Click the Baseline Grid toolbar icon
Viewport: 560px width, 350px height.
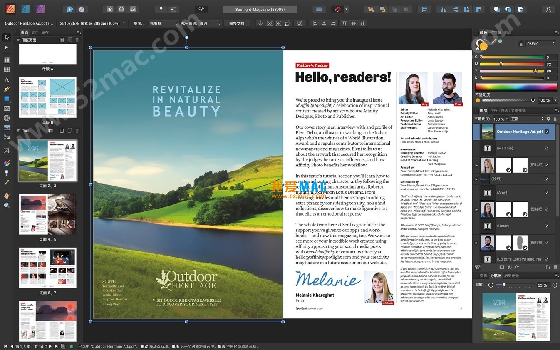pos(319,9)
